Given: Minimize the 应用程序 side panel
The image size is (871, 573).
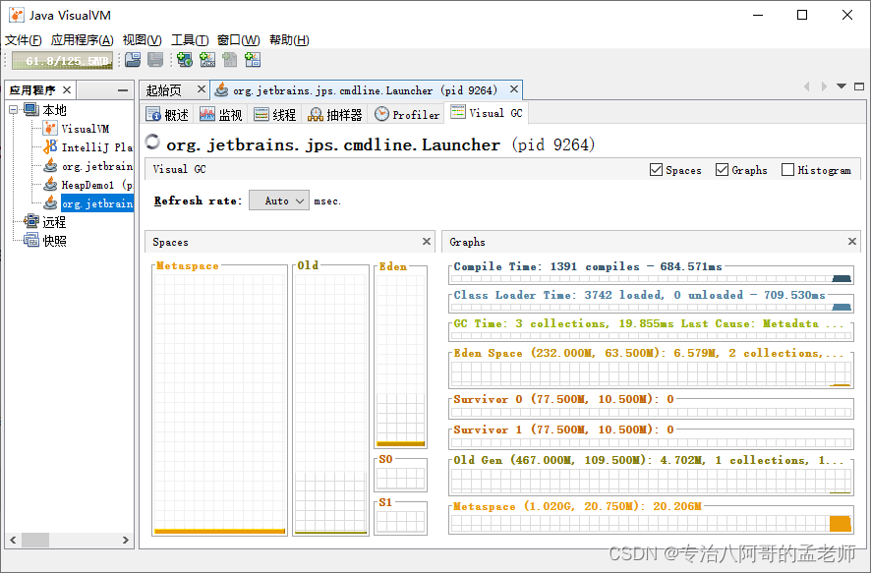Looking at the screenshot, I should pos(123,90).
